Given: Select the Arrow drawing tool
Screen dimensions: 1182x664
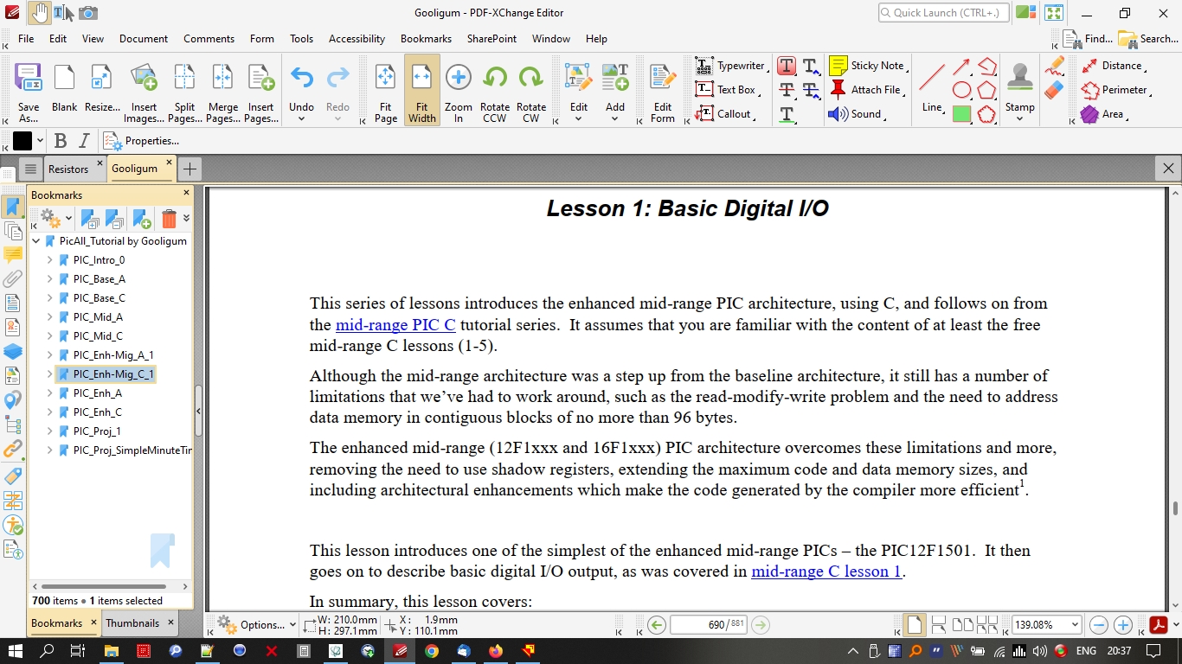Looking at the screenshot, I should [x=961, y=67].
